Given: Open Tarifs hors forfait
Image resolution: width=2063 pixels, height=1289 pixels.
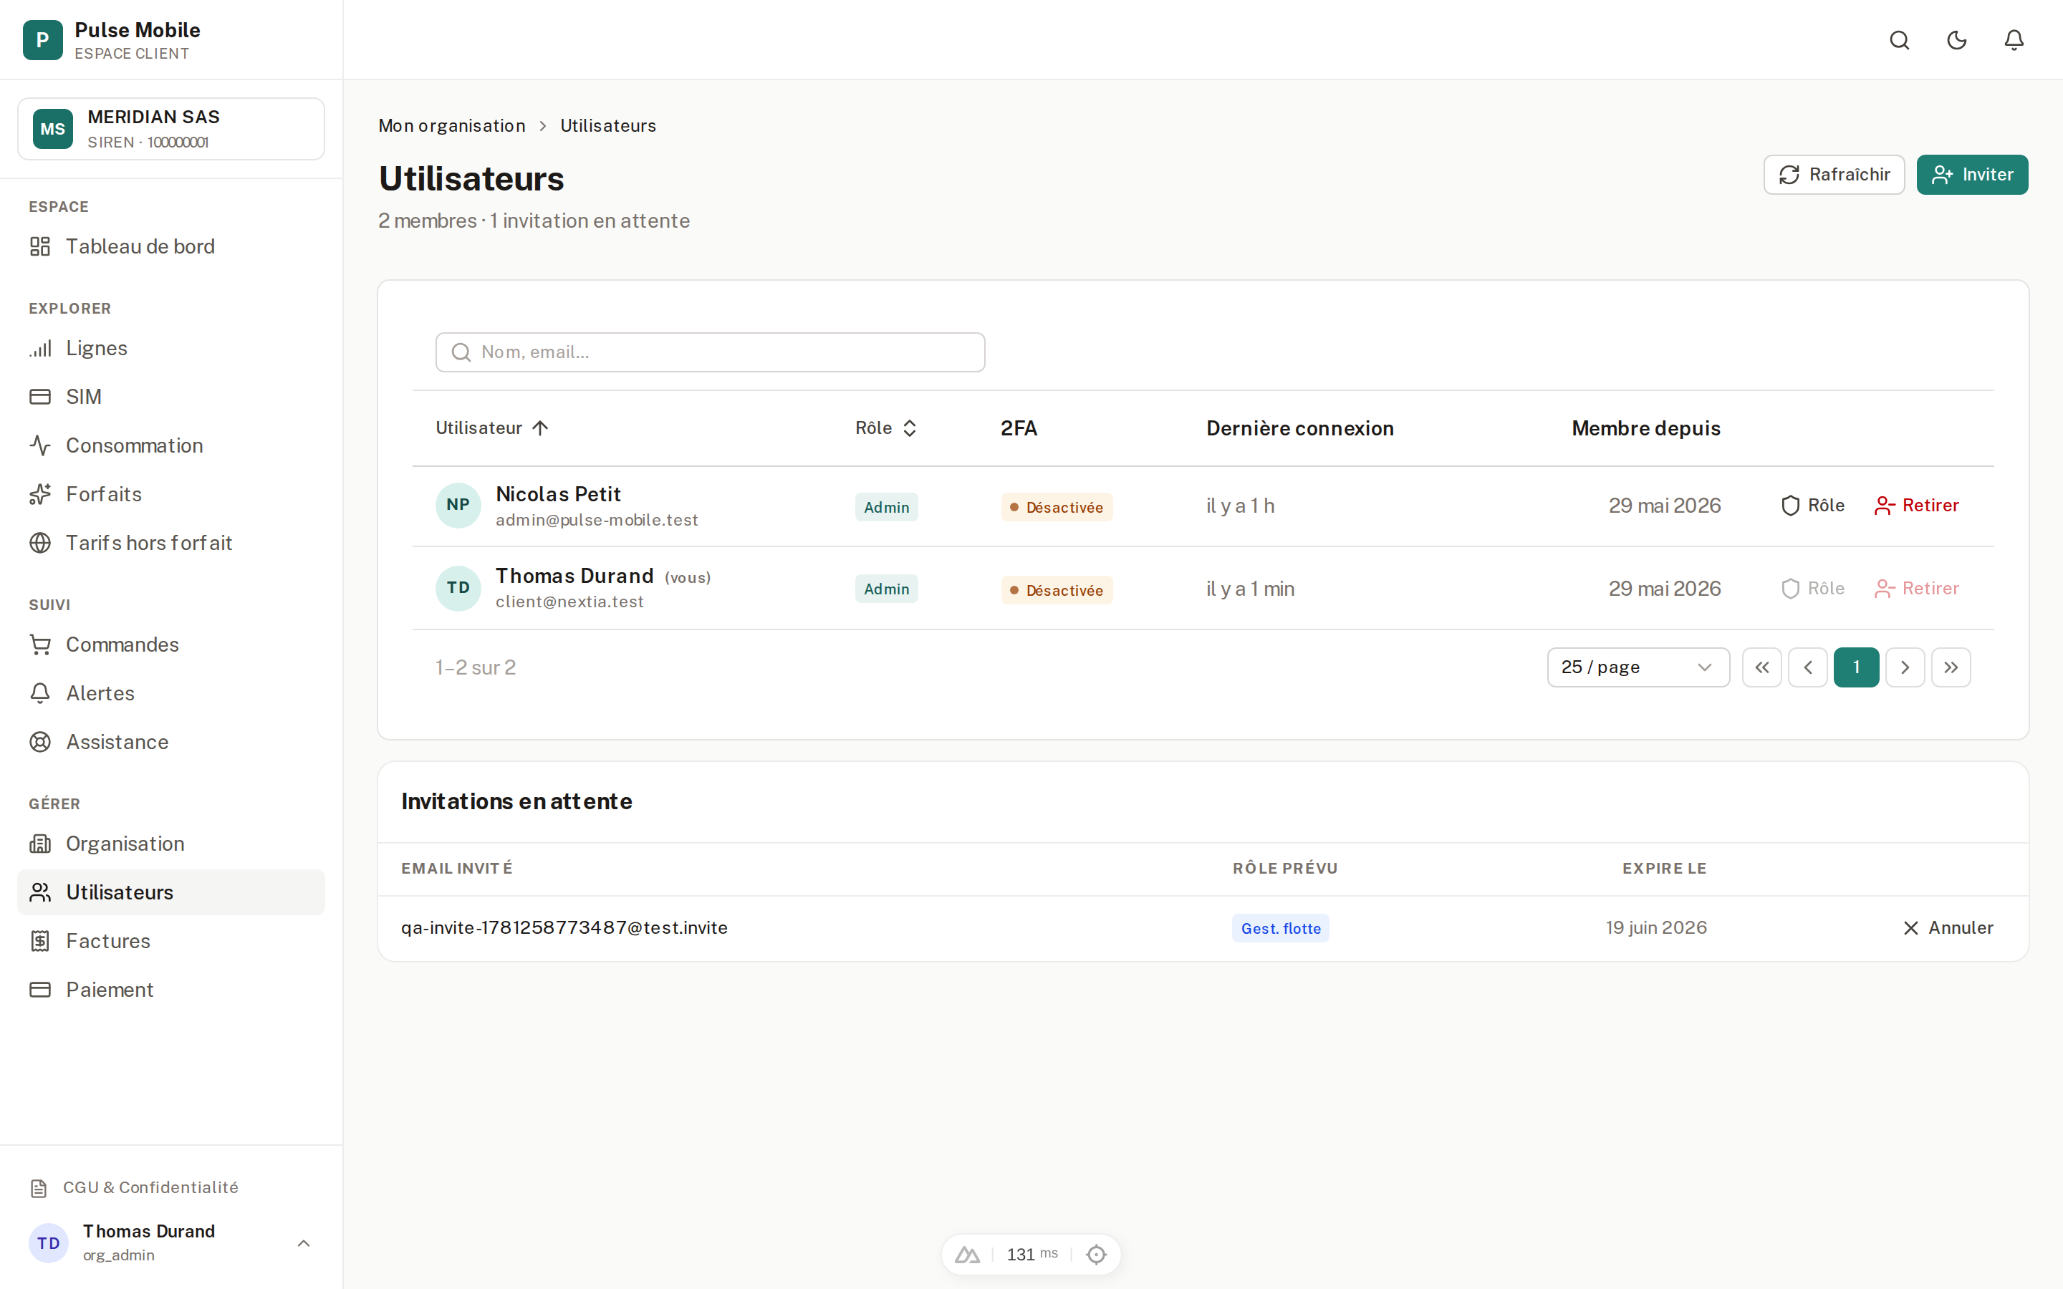Looking at the screenshot, I should click(171, 542).
